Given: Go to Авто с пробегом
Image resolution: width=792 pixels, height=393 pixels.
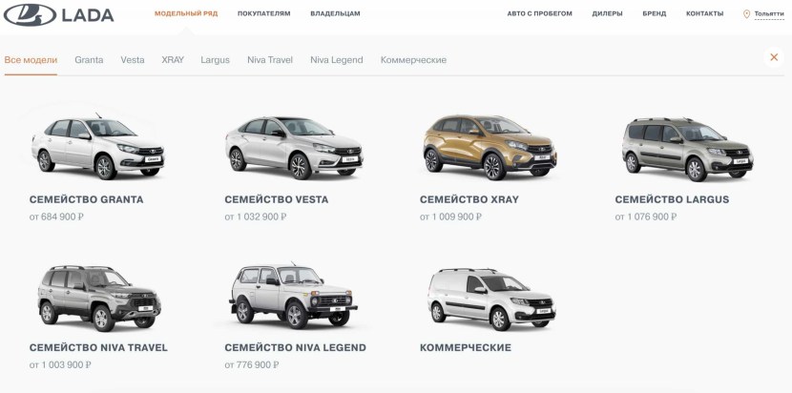Looking at the screenshot, I should pos(539,13).
